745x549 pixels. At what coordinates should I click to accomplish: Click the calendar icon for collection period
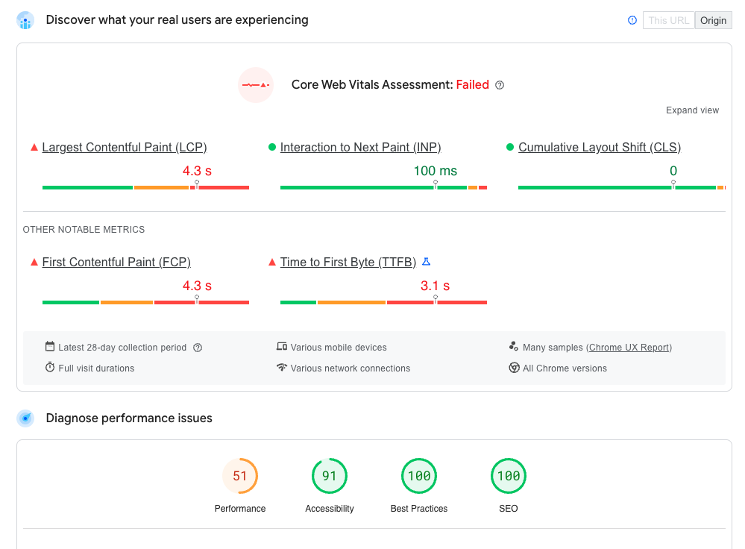point(48,347)
